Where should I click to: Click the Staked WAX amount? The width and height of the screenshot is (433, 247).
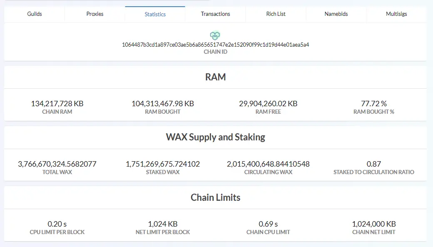(x=163, y=164)
